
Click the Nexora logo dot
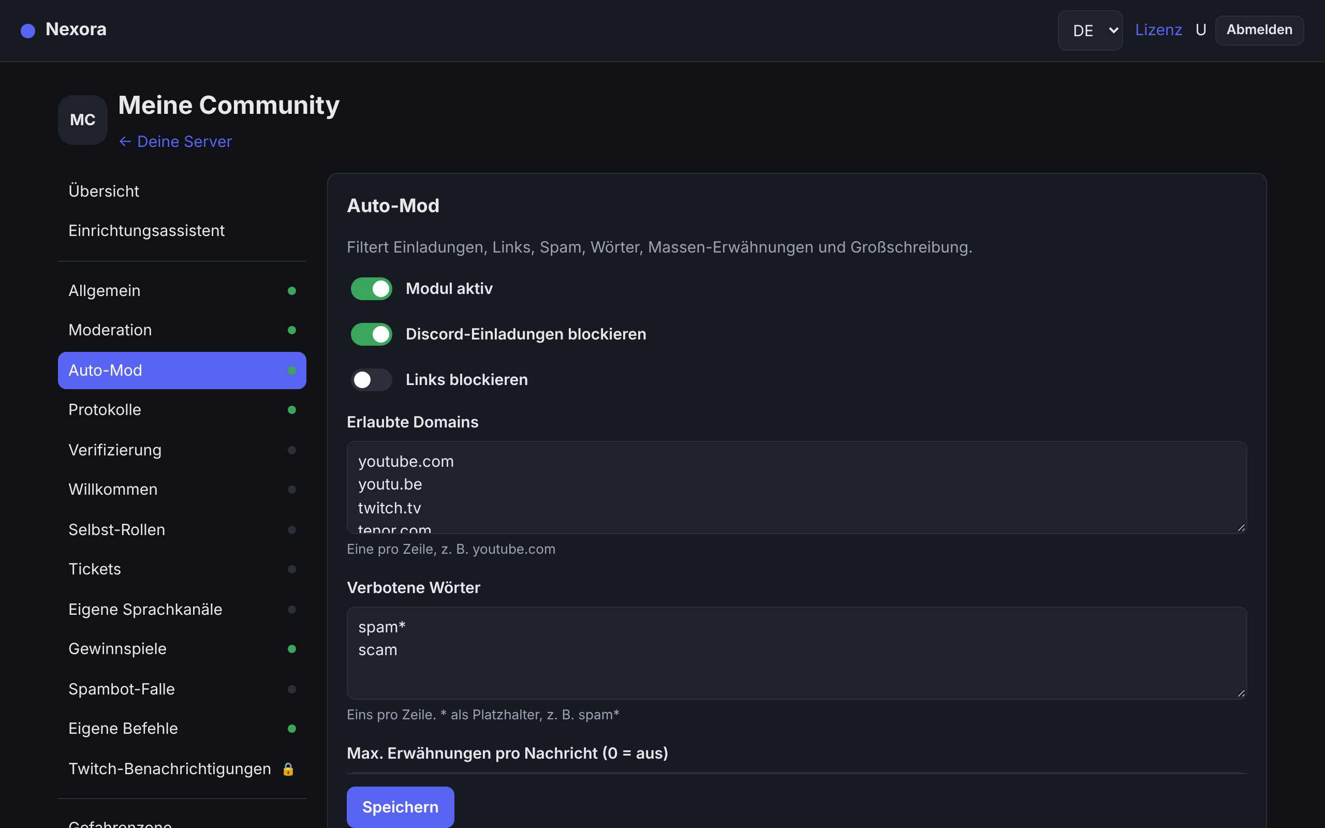(x=28, y=31)
